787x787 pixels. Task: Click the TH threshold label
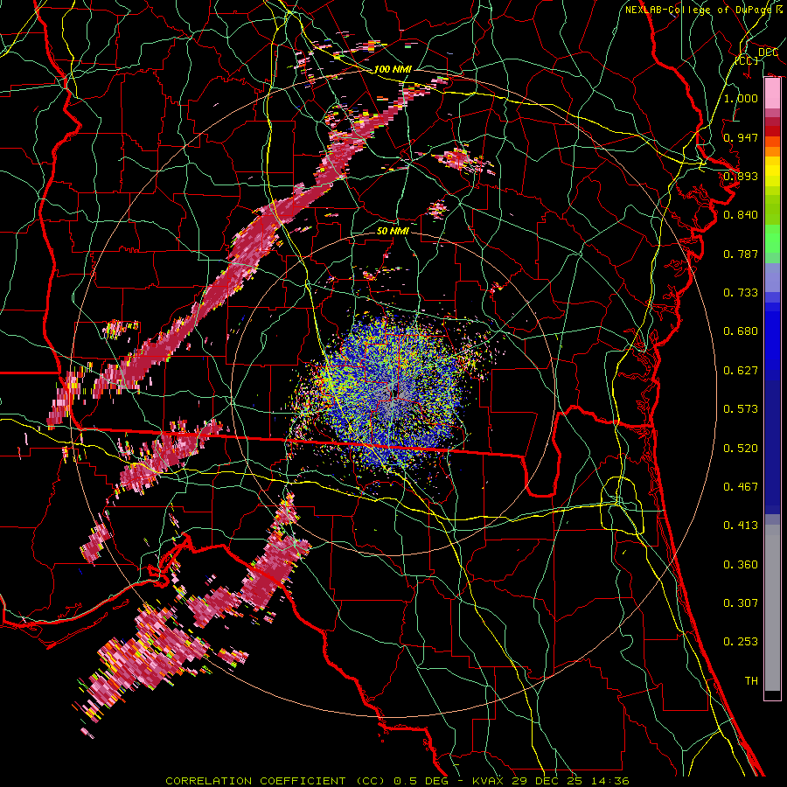pyautogui.click(x=751, y=681)
